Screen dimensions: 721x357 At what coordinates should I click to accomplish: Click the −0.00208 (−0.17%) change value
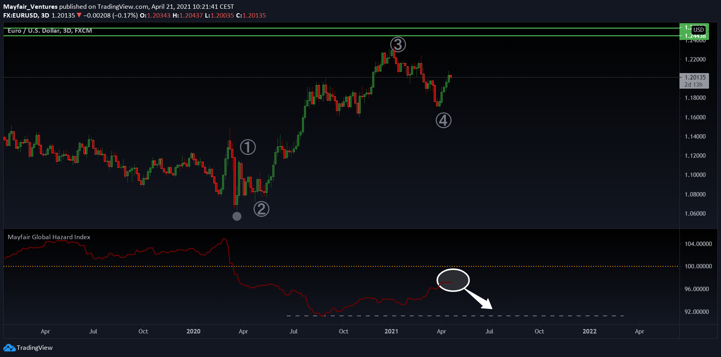(x=111, y=15)
